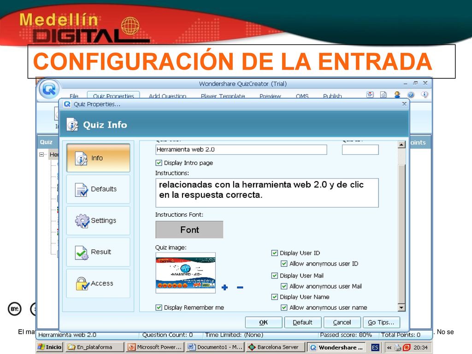Viewport: 472px width, 354px height.
Task: Click the OK button
Action: click(263, 322)
